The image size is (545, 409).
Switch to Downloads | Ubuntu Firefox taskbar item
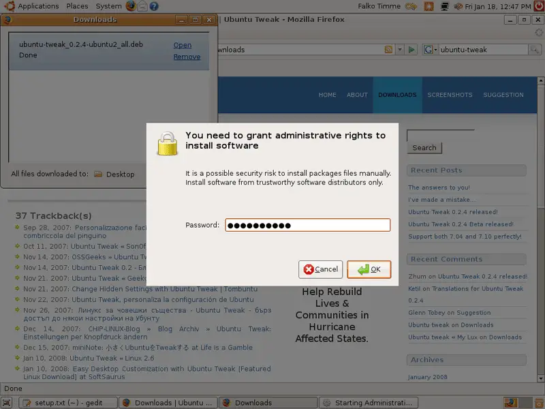[x=168, y=403]
